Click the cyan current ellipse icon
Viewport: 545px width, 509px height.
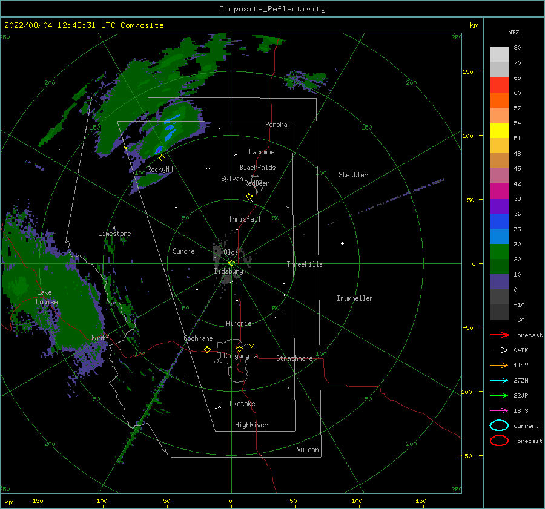tap(499, 425)
